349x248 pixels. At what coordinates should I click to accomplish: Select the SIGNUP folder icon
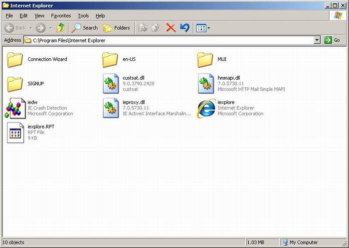(x=14, y=84)
